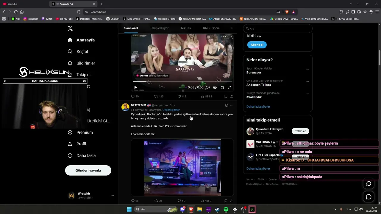This screenshot has width=381, height=214.
Task: Expand the Daha fazla sidebar menu
Action: [82, 155]
